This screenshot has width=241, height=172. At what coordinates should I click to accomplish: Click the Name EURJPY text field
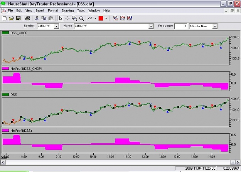(111, 26)
